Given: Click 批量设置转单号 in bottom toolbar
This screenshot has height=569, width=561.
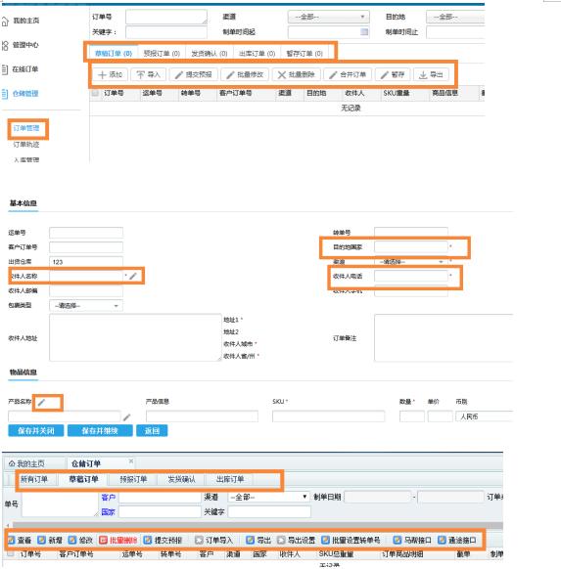Looking at the screenshot, I should [351, 540].
